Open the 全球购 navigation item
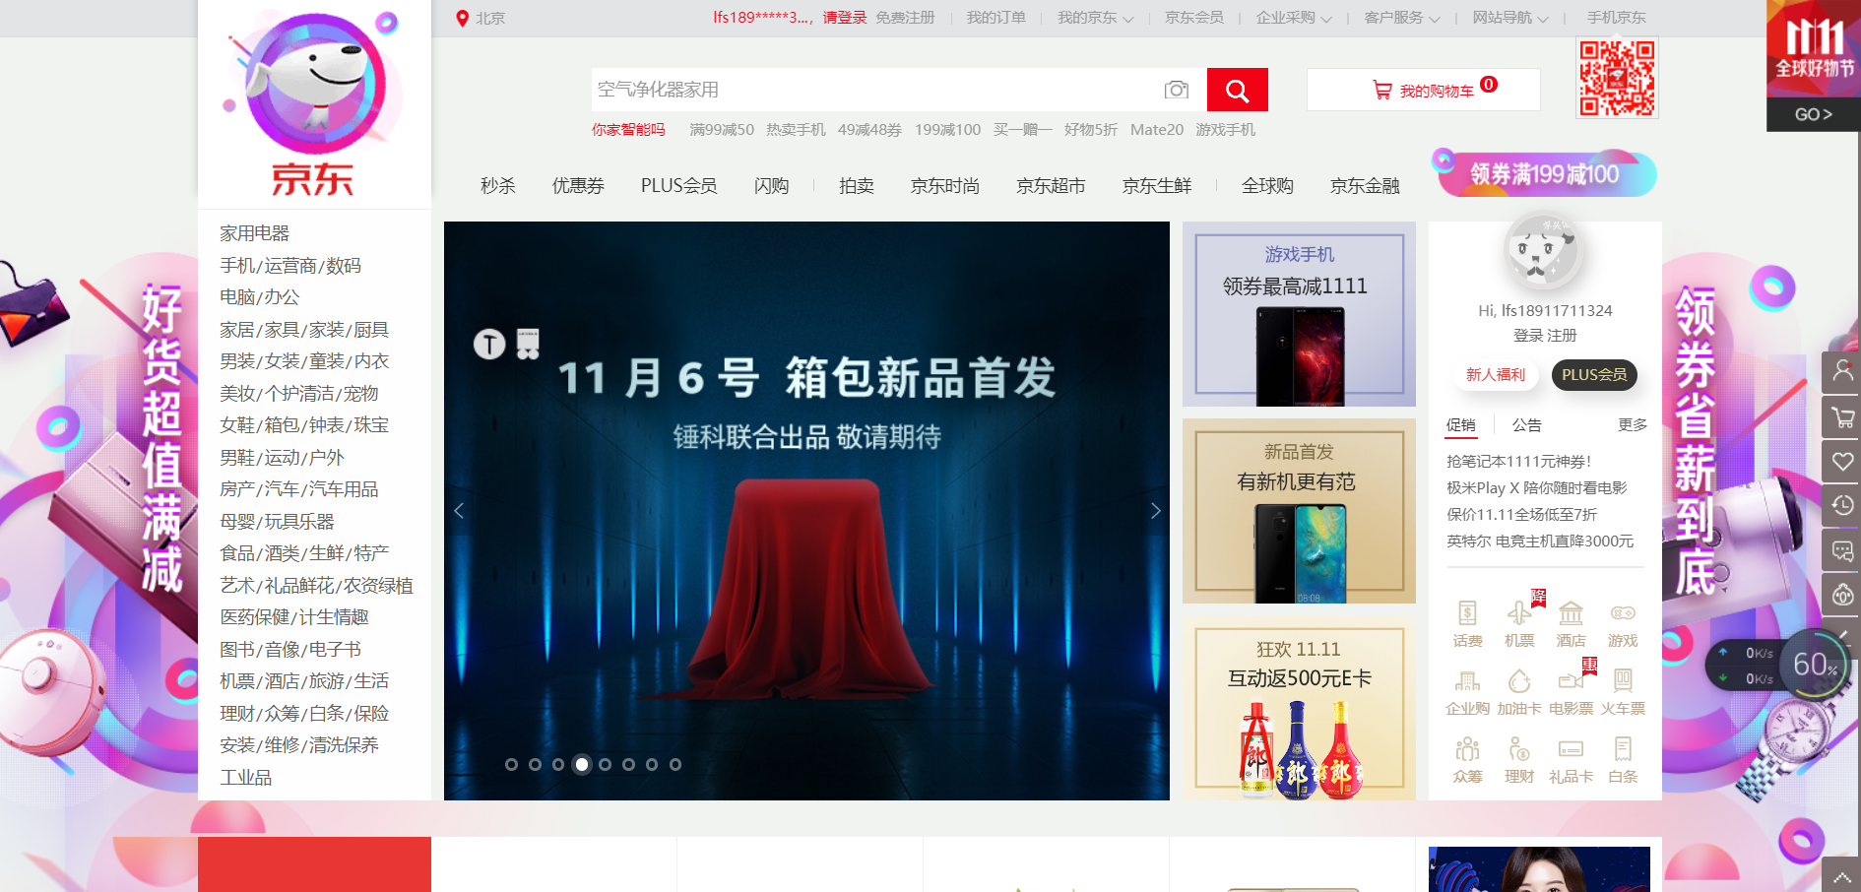1861x892 pixels. [x=1267, y=186]
